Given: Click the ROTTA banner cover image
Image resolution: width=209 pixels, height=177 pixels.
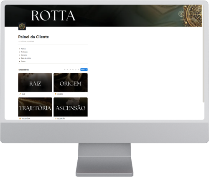Looking at the screenshot, I should click(103, 16).
